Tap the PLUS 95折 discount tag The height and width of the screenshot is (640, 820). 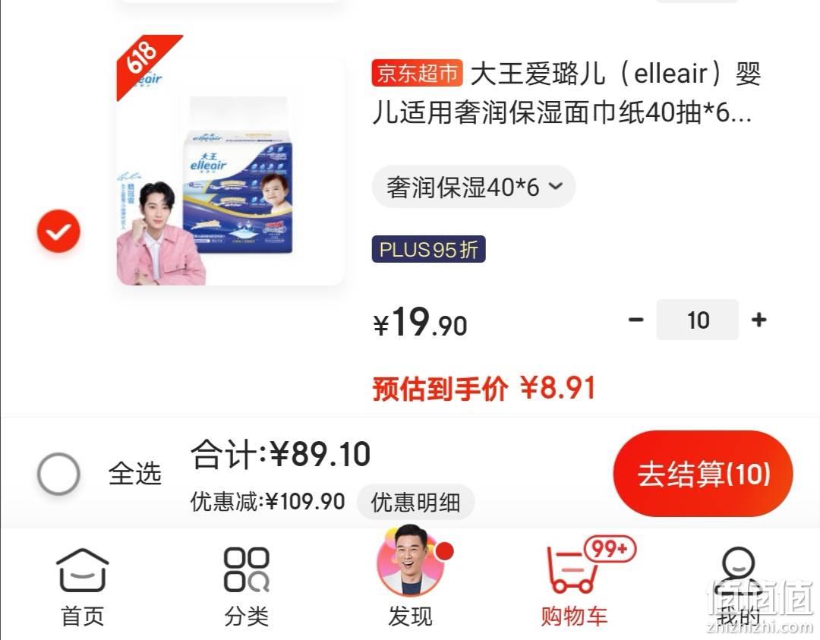(429, 250)
